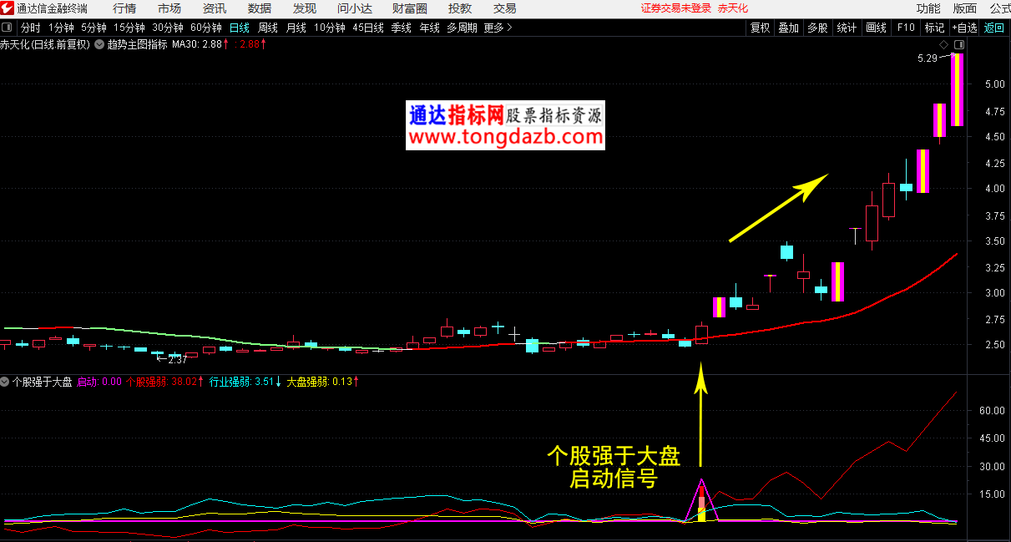Switch to the 1分钟 period tab

pyautogui.click(x=61, y=28)
